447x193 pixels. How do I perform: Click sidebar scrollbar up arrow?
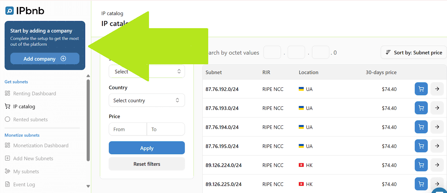coord(88,76)
